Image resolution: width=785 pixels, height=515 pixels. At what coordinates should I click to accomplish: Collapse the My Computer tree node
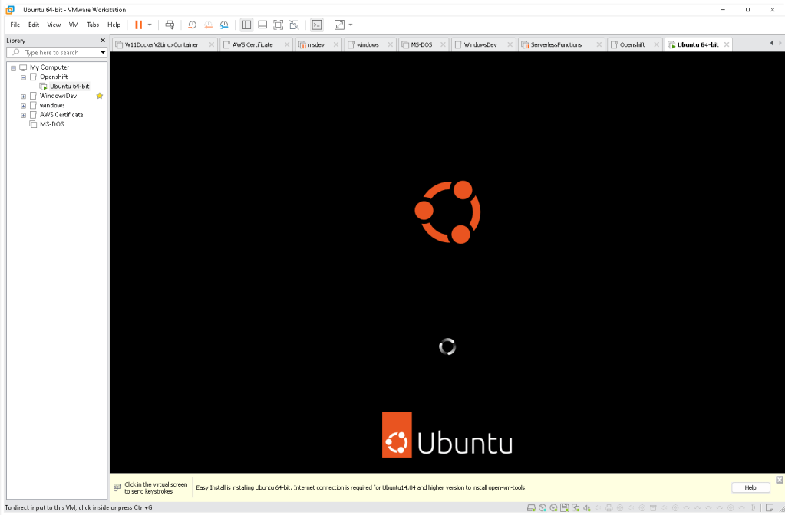pos(14,67)
